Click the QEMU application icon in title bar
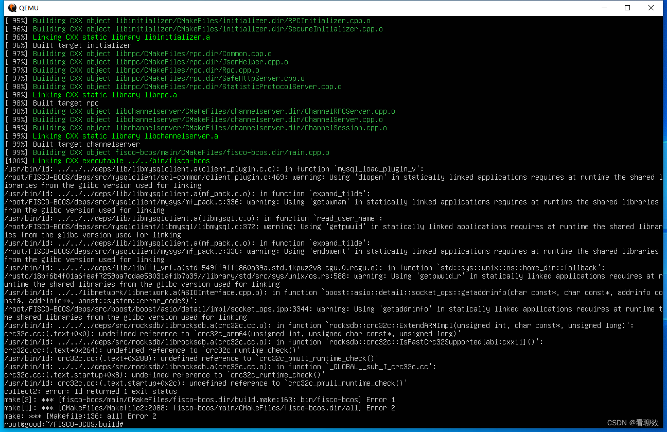This screenshot has width=667, height=432. (12, 8)
